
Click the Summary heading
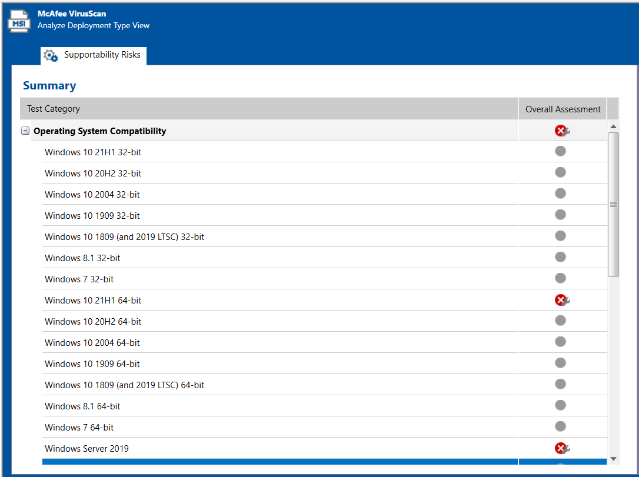pos(49,85)
